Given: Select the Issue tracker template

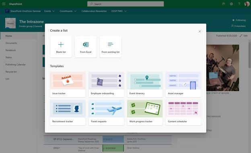Looking at the screenshot, I should [68, 85].
